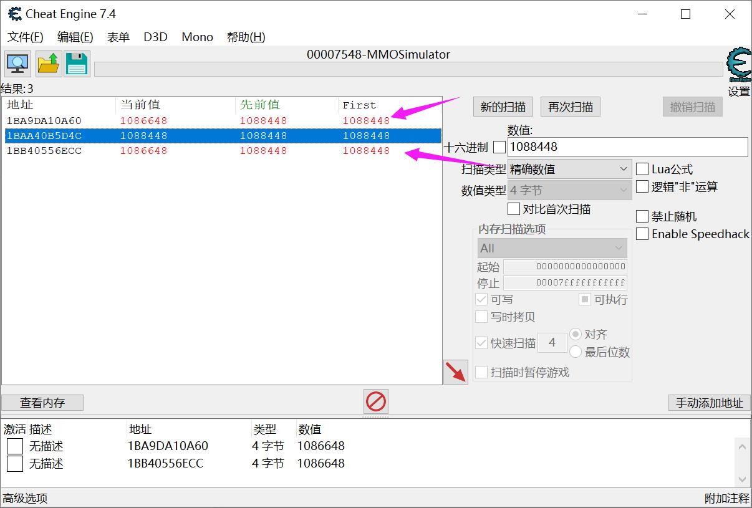Click the First column header
Screen dimensions: 752x508
tap(390, 105)
